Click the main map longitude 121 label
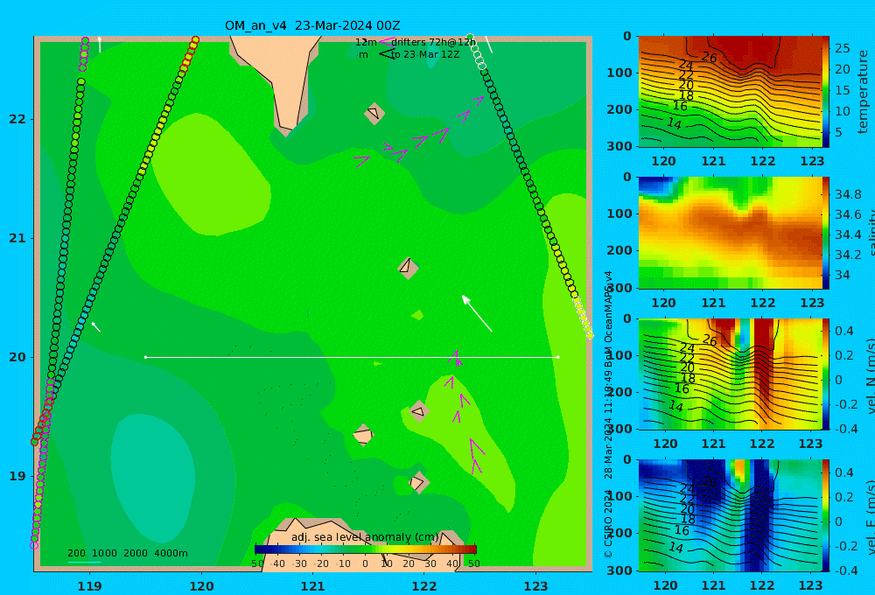 pos(313,586)
